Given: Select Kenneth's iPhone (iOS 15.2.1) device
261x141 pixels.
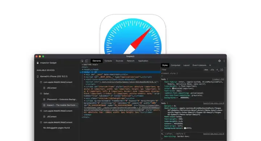Looking at the screenshot, I should pos(54,76).
